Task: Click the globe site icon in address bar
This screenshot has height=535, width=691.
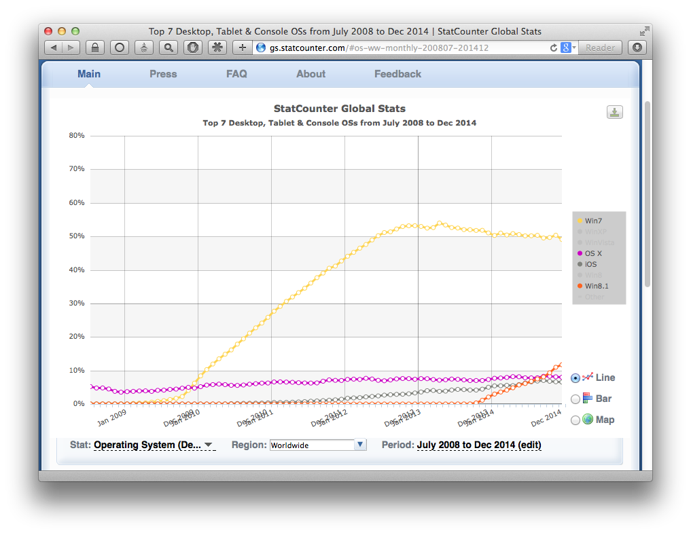Action: coord(261,48)
